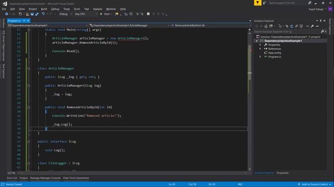The image size is (334, 187).
Task: Open the Output tab
Action: pos(23,178)
